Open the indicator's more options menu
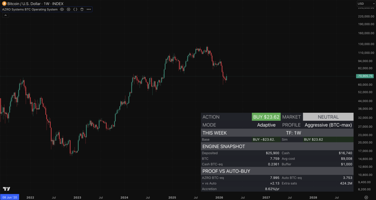 89,9
